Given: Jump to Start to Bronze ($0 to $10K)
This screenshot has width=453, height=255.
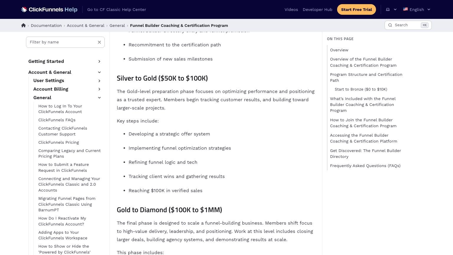Looking at the screenshot, I should (x=361, y=89).
